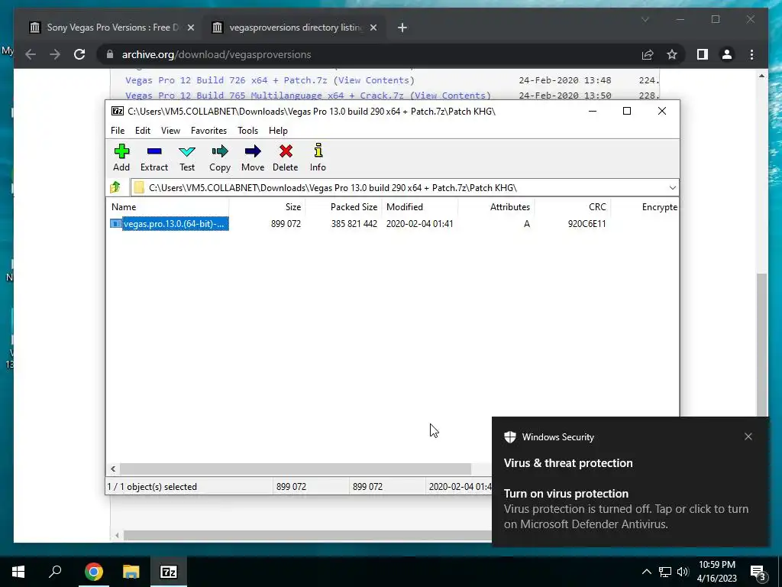The width and height of the screenshot is (782, 587).
Task: Close the vegasproversions directory listing tab
Action: (x=373, y=28)
